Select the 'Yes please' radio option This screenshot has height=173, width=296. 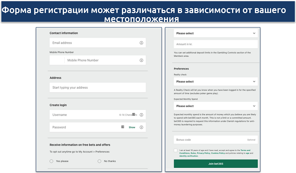tap(51, 161)
